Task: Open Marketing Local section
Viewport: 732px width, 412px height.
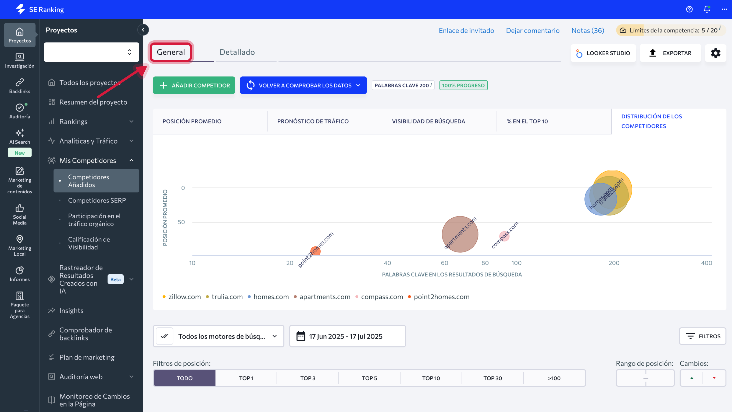Action: pyautogui.click(x=20, y=246)
